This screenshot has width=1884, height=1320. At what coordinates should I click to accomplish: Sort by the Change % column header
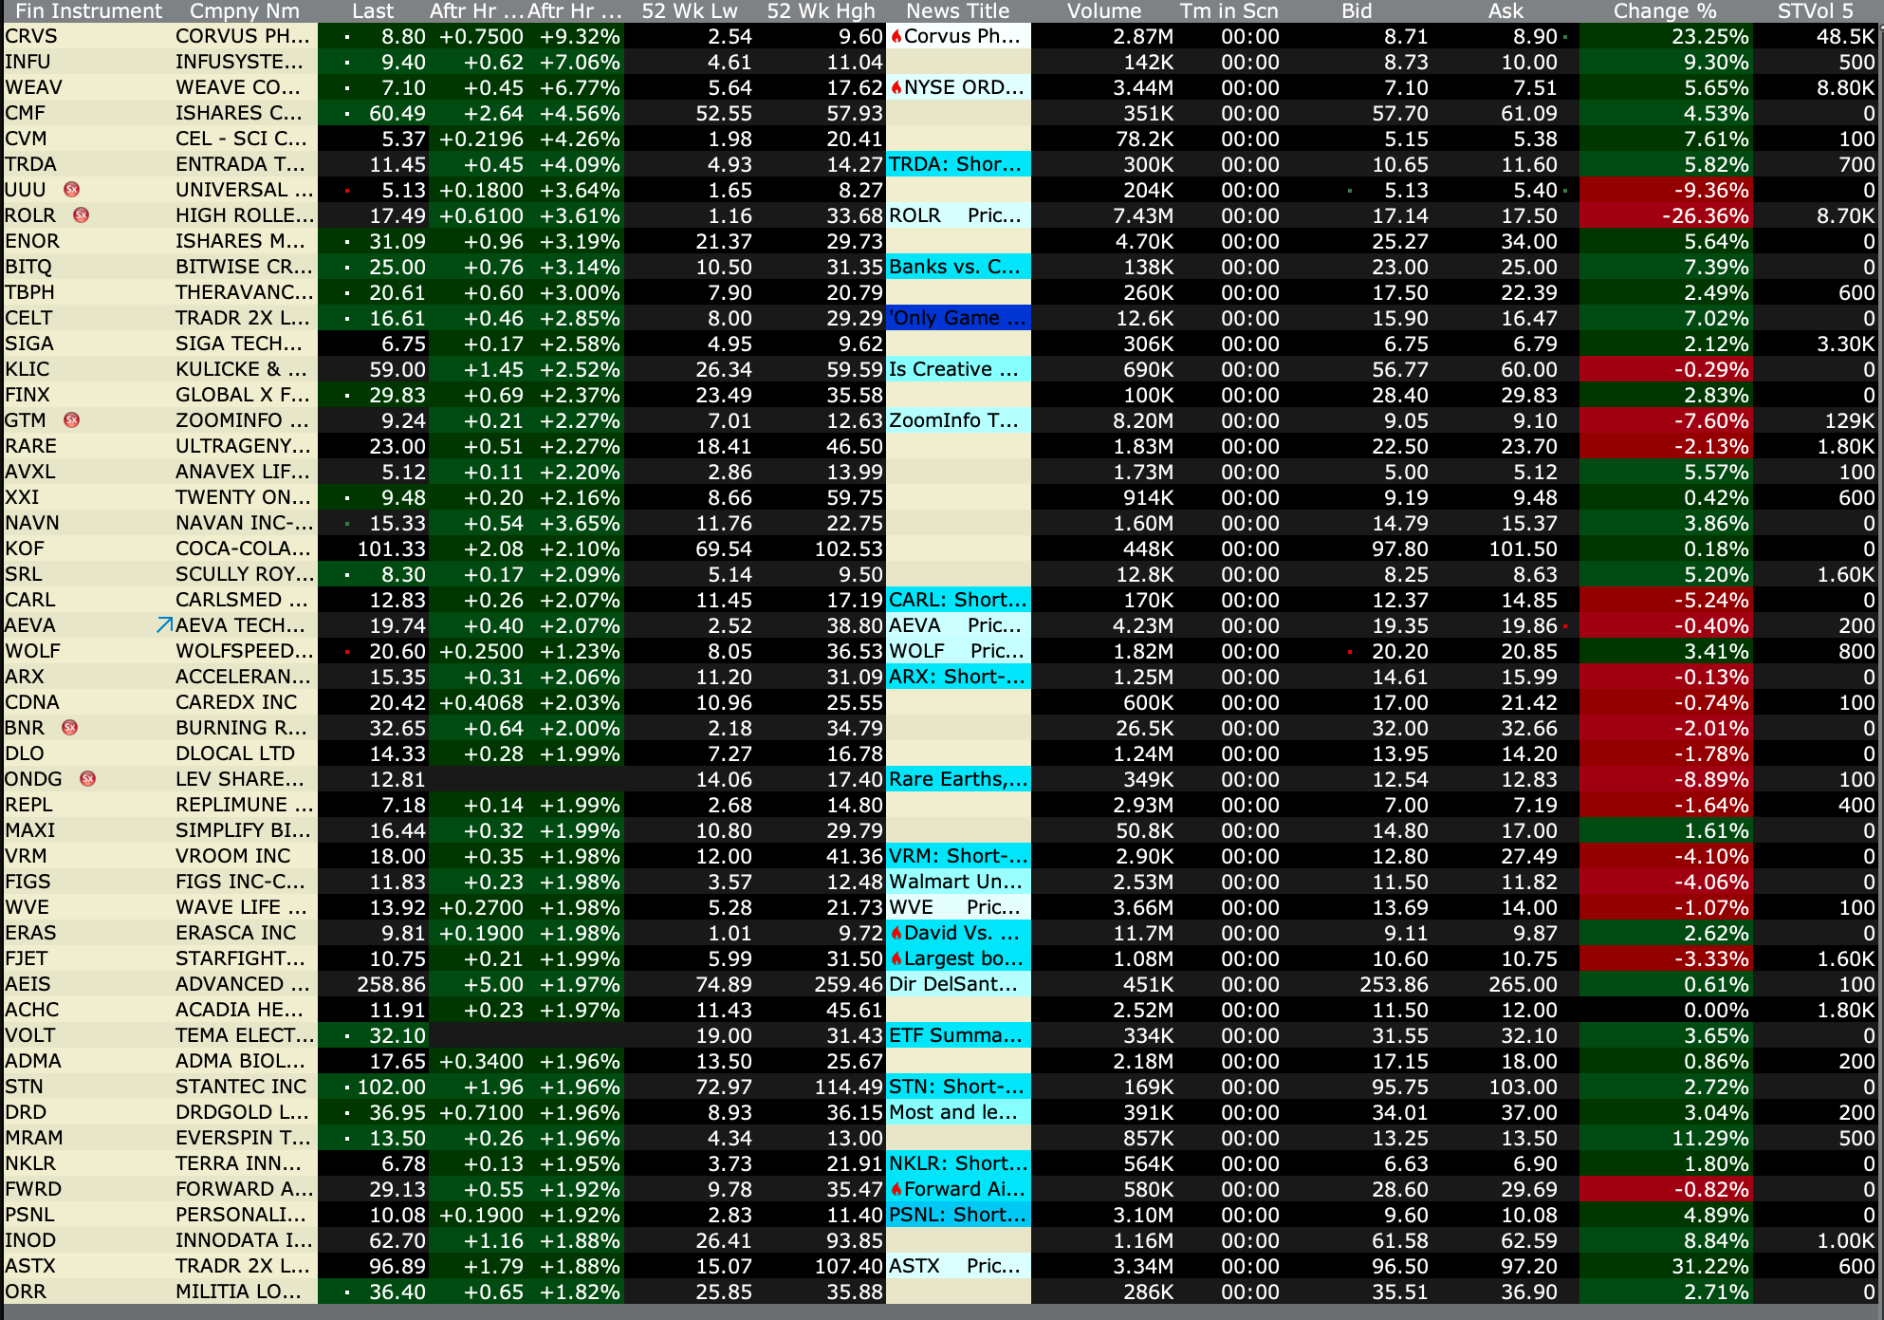(1664, 11)
